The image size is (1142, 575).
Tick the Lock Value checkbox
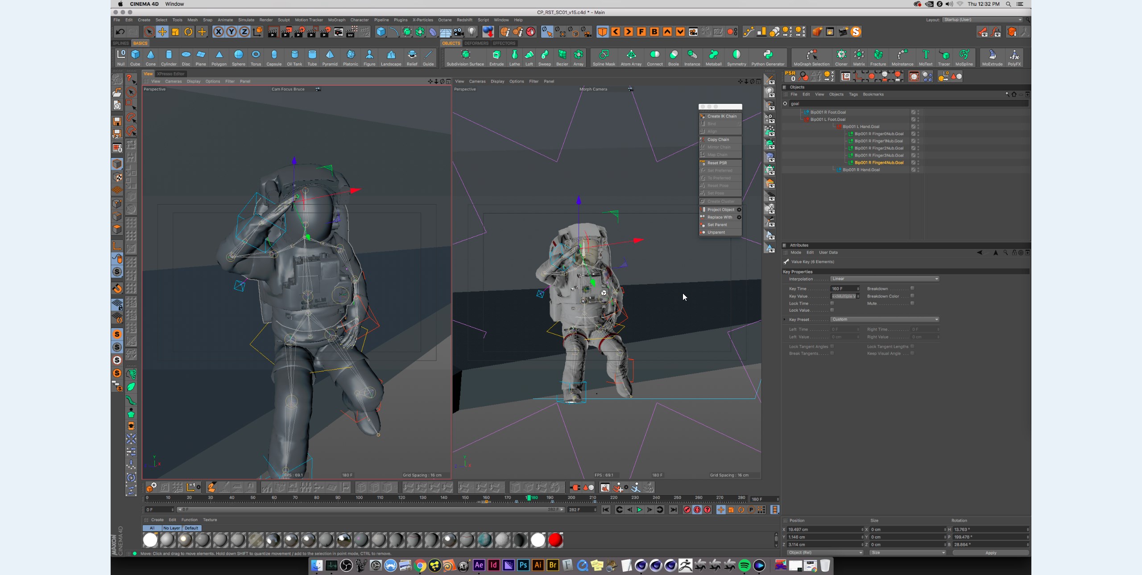coord(832,310)
